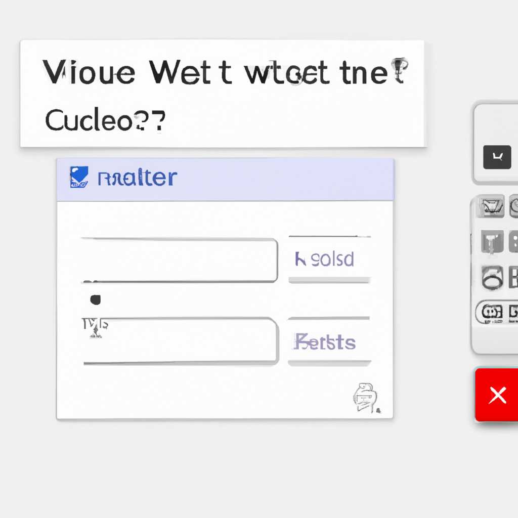Focus the lower text input field

pyautogui.click(x=181, y=340)
